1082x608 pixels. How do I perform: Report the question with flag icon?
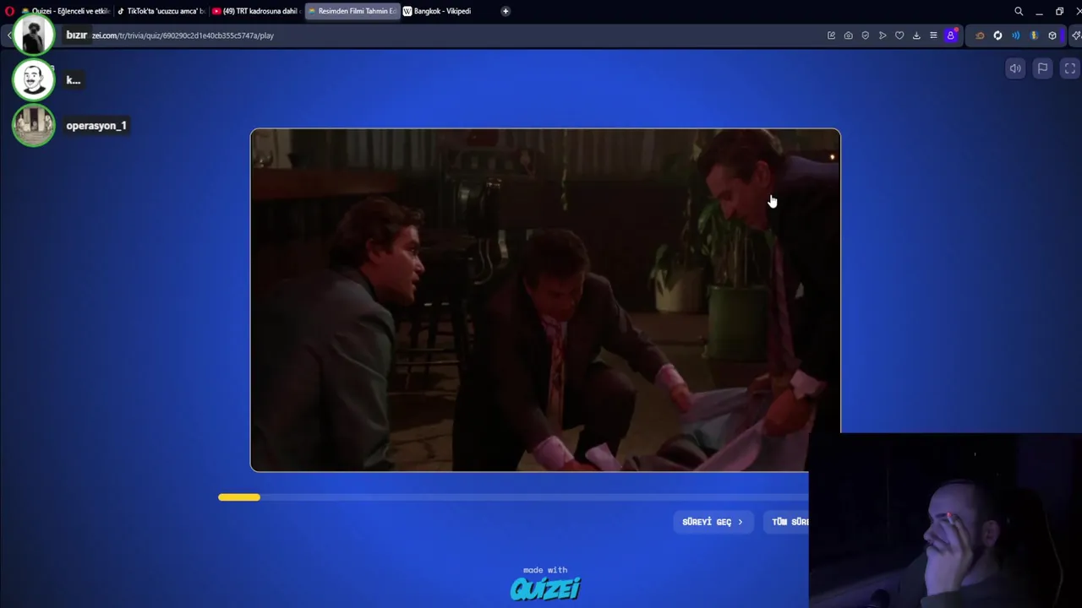tap(1042, 68)
